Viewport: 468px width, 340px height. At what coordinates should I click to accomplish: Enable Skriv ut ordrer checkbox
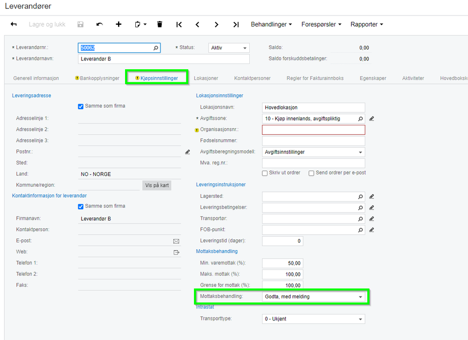(x=265, y=173)
